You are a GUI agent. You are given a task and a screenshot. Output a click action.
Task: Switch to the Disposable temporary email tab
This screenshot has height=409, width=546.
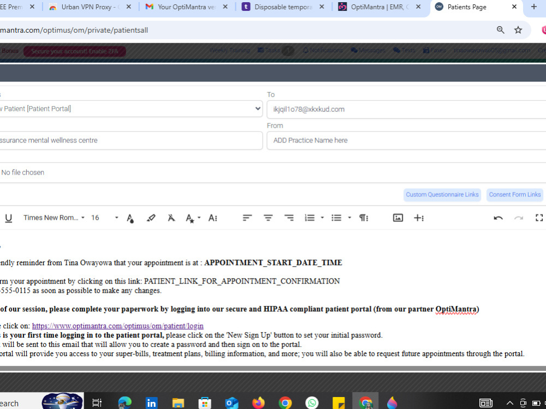[x=283, y=7]
